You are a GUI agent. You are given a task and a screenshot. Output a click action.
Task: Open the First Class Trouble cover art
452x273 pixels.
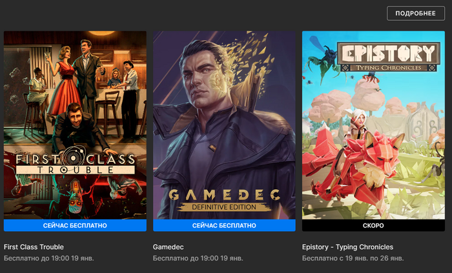75,125
